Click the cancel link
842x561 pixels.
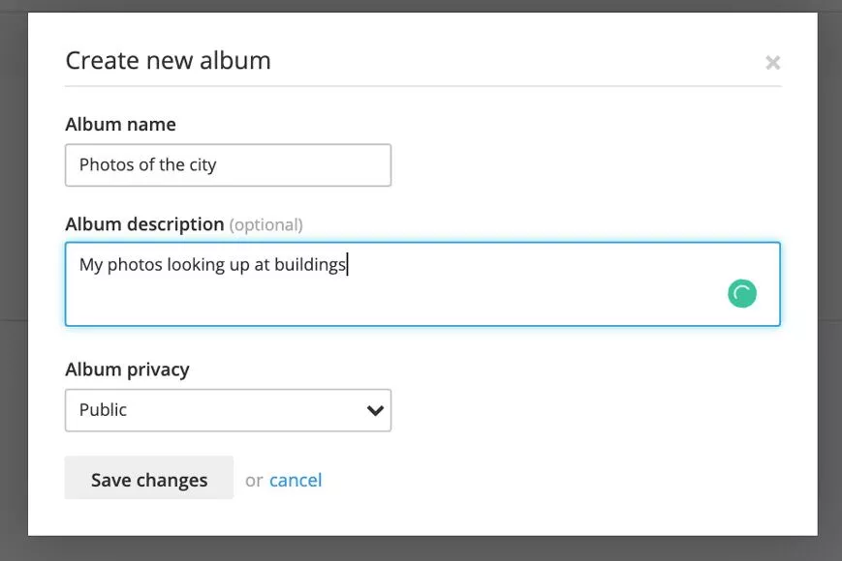[x=296, y=480]
